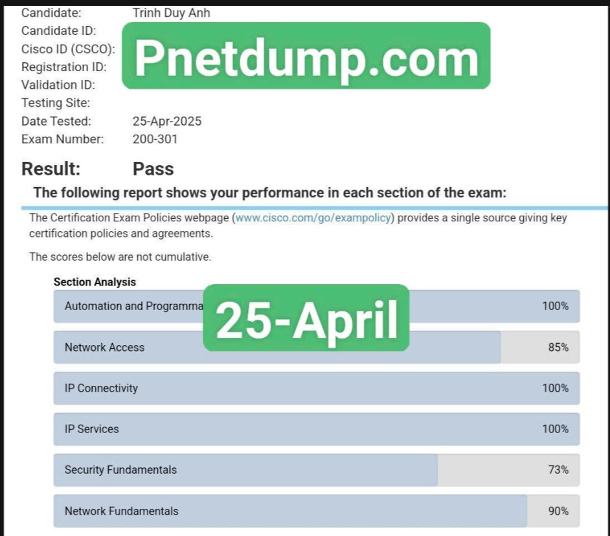Click the scores not cumulative note

pyautogui.click(x=120, y=257)
